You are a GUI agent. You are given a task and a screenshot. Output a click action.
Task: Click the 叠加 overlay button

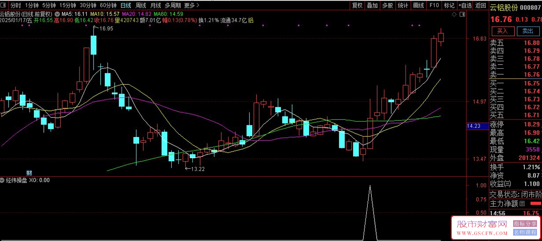(x=372, y=5)
